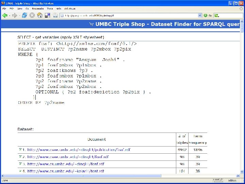
Task: Click the 'UMBC Triple Shop' banner title
Action: coord(167,24)
